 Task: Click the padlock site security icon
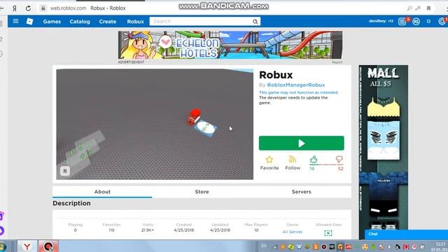pos(43,8)
